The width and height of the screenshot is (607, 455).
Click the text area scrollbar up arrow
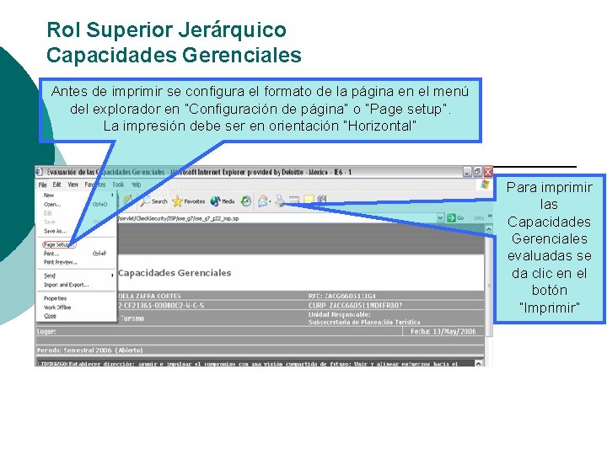[x=479, y=363]
